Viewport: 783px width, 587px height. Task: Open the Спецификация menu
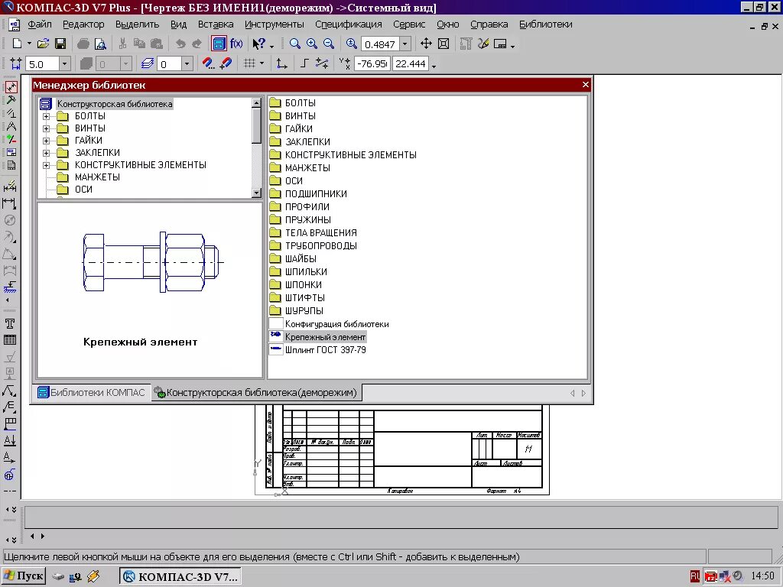(348, 24)
